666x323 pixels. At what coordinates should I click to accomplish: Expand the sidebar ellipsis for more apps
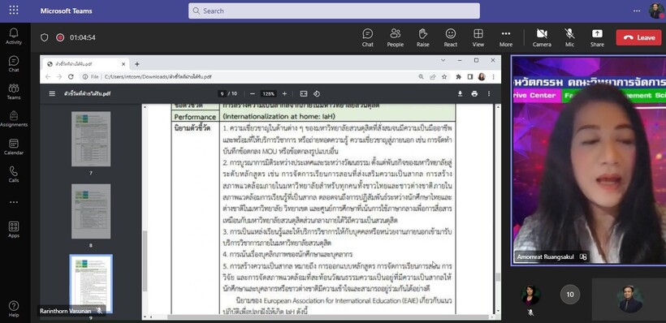14,202
